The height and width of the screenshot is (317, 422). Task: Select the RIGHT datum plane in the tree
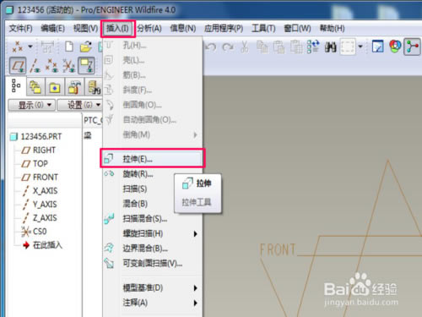click(39, 150)
